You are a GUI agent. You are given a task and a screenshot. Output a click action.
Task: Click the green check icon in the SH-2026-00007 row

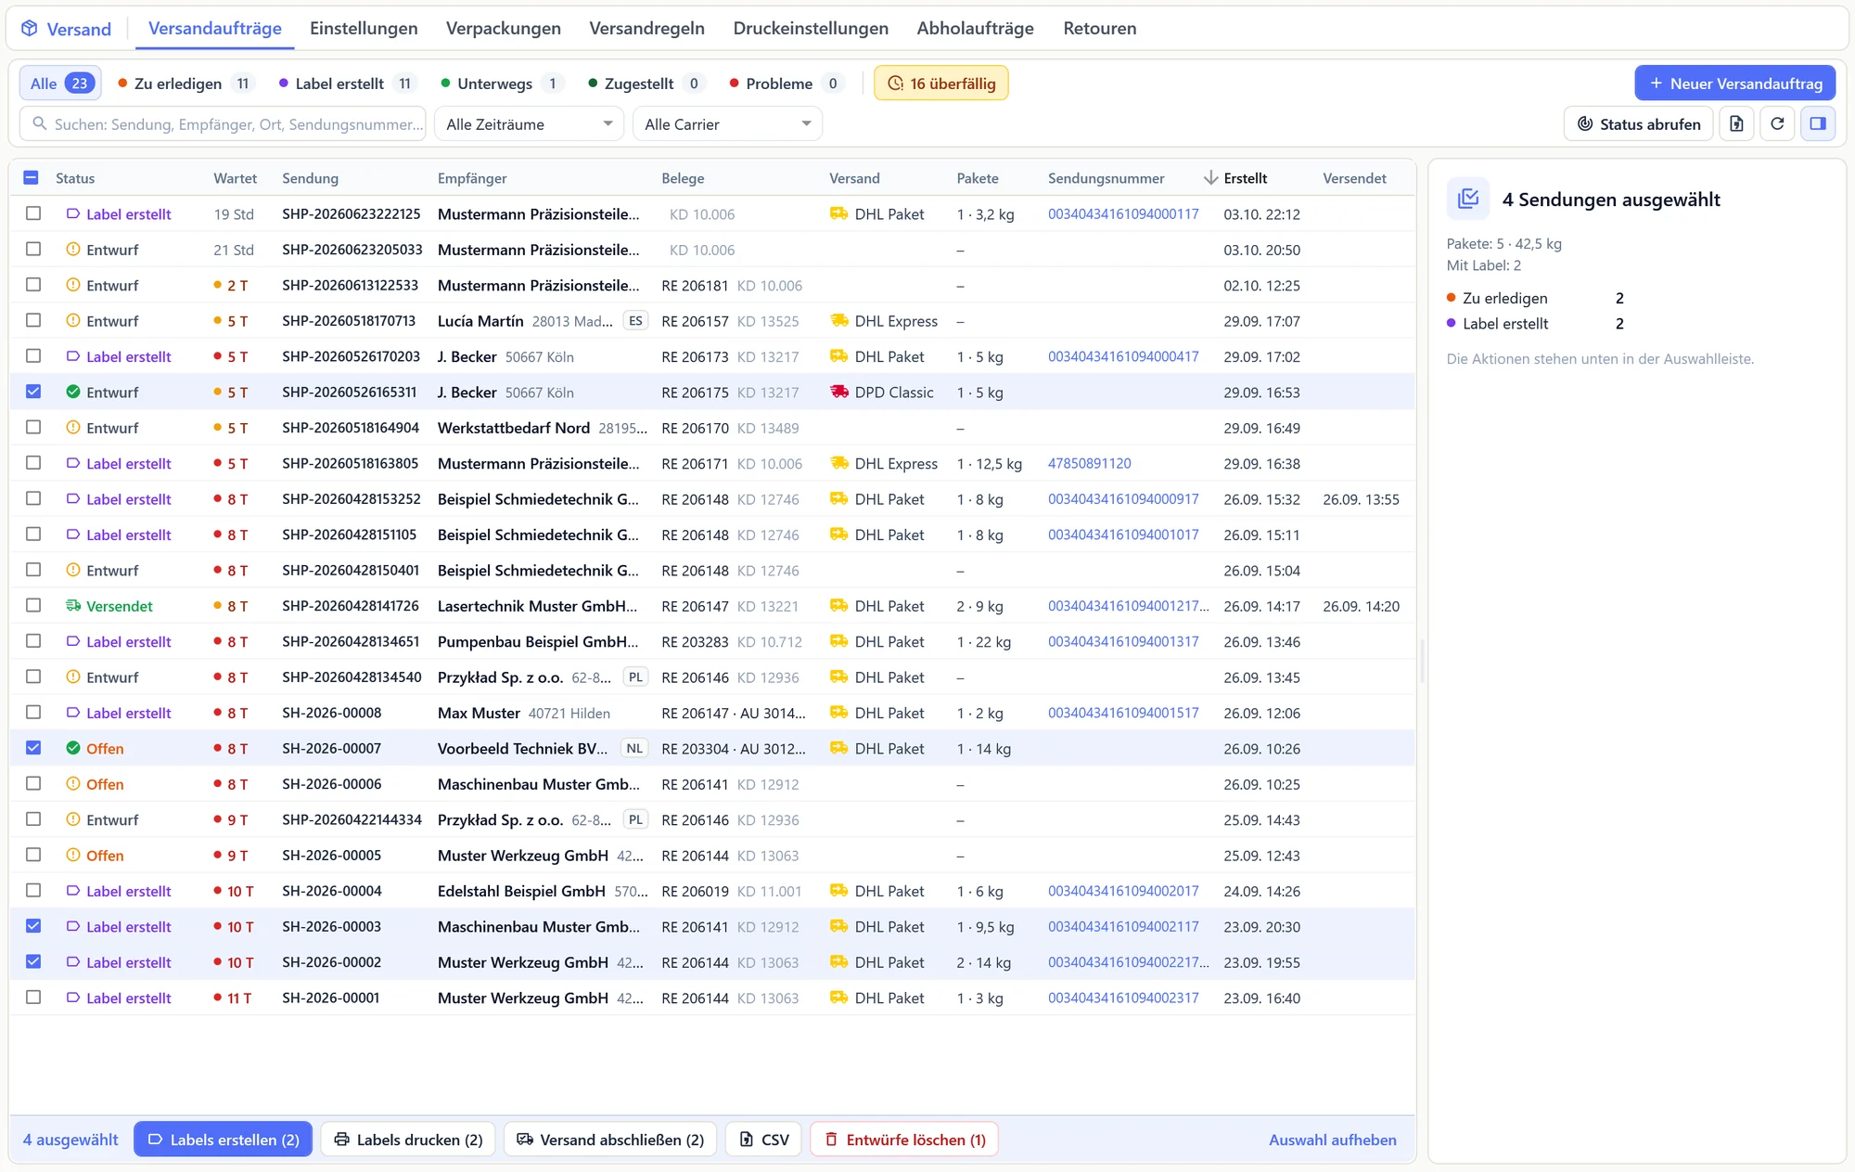pyautogui.click(x=73, y=748)
